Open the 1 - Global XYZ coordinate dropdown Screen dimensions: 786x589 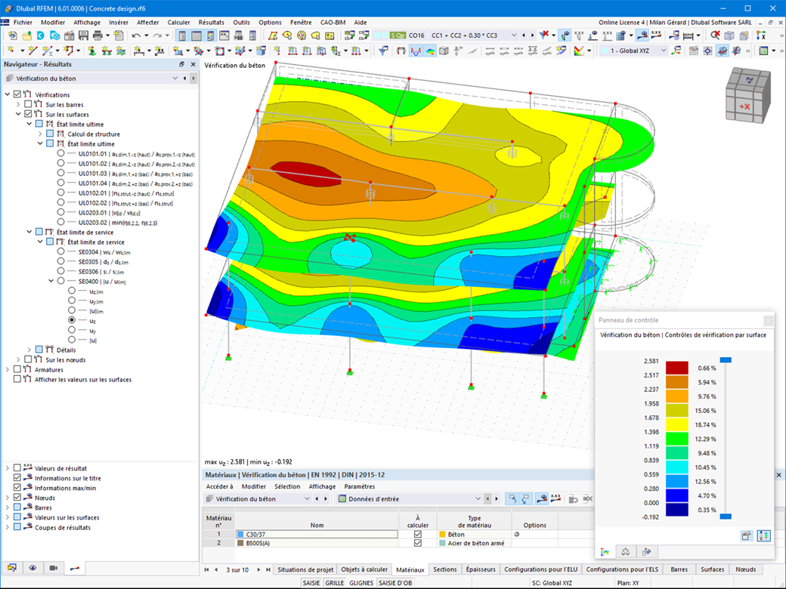point(664,51)
